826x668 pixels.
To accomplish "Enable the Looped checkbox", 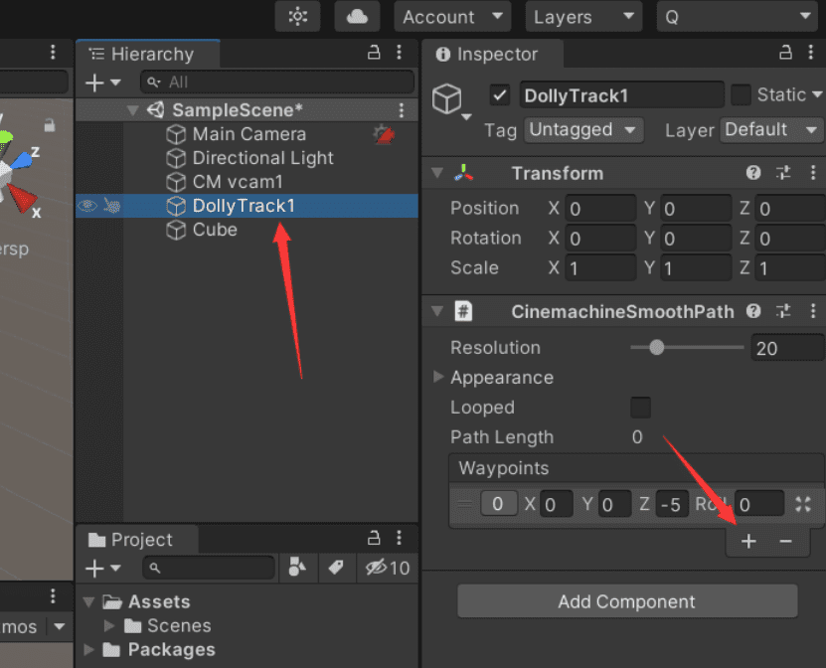I will tap(641, 408).
